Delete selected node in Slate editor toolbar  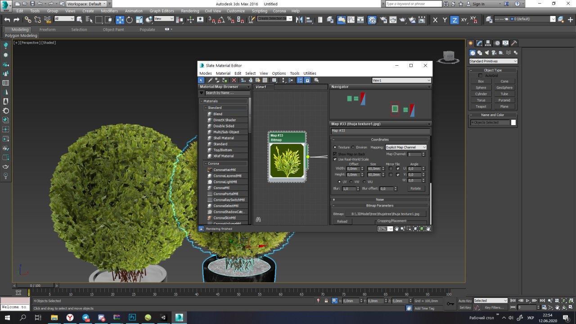point(234,80)
